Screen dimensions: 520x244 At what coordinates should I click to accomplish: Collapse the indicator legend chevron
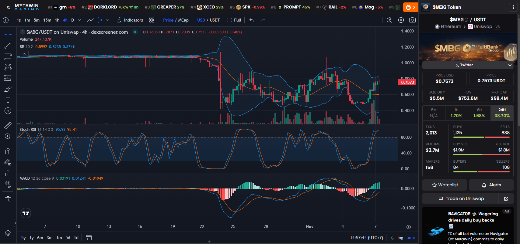pos(24,54)
